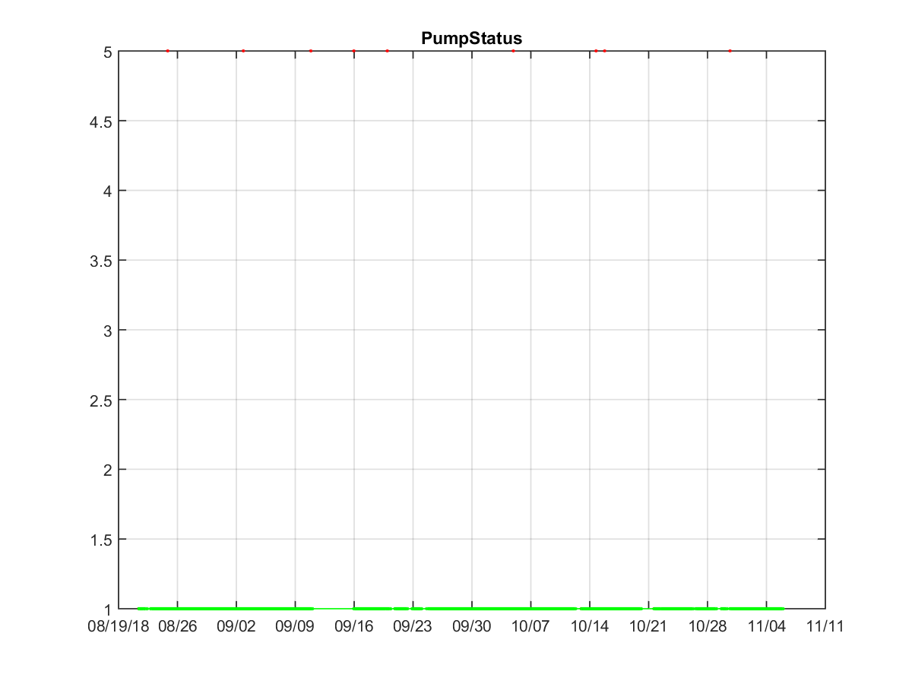Pick the red marker between 09/02 and 09/09
Image resolution: width=912 pixels, height=684 pixels.
tap(243, 51)
